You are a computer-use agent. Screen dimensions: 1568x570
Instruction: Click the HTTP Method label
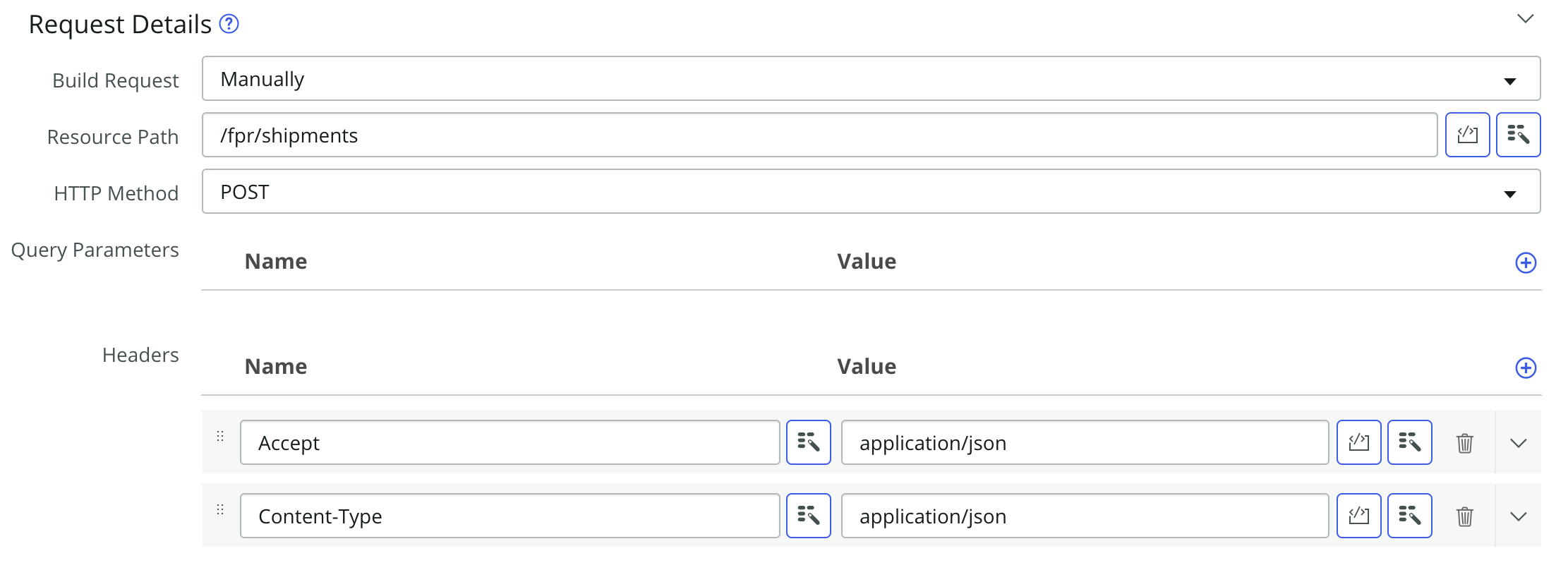coord(116,193)
